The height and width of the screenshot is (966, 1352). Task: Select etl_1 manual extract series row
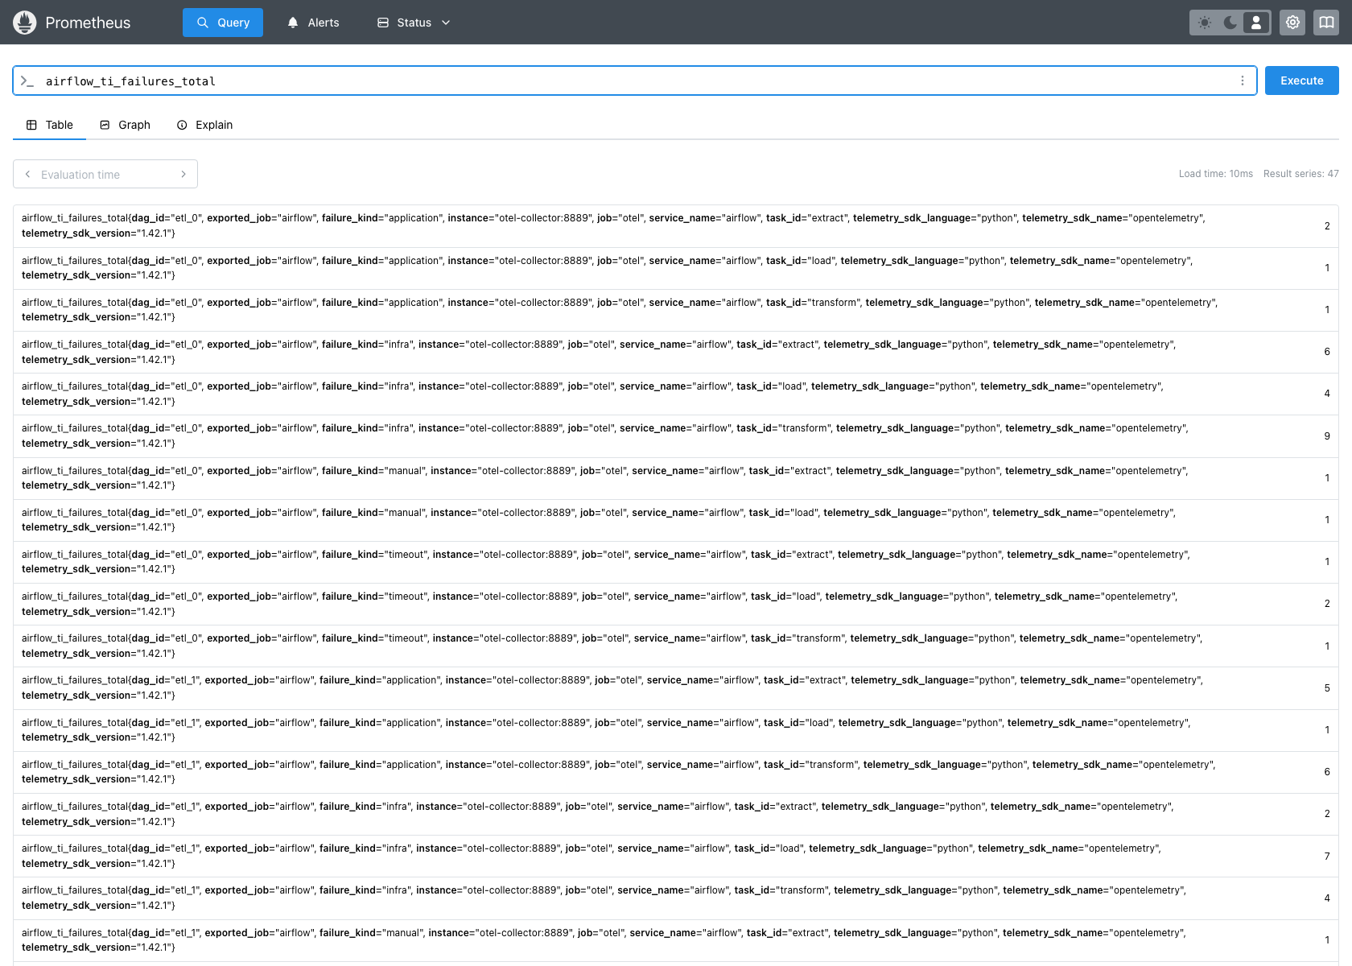(x=676, y=940)
